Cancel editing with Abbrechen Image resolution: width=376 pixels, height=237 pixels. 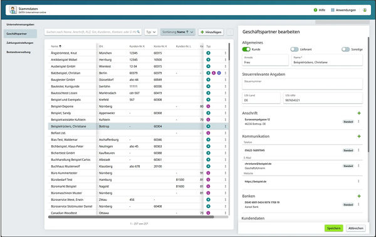[x=355, y=228]
